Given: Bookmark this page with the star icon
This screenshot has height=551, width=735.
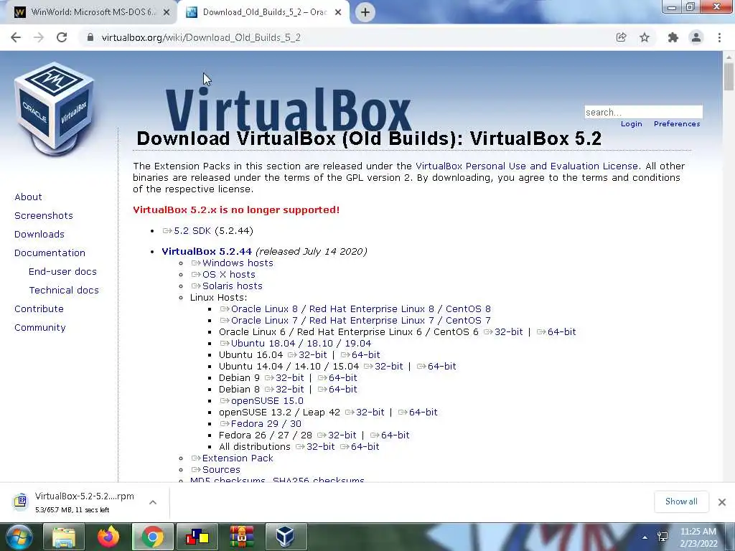Looking at the screenshot, I should coord(645,37).
